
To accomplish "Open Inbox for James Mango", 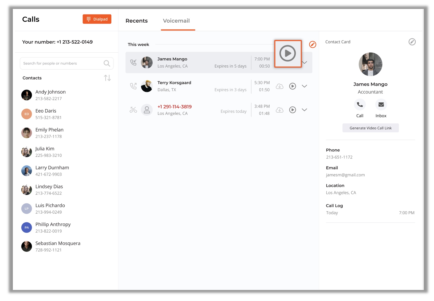I will point(381,105).
